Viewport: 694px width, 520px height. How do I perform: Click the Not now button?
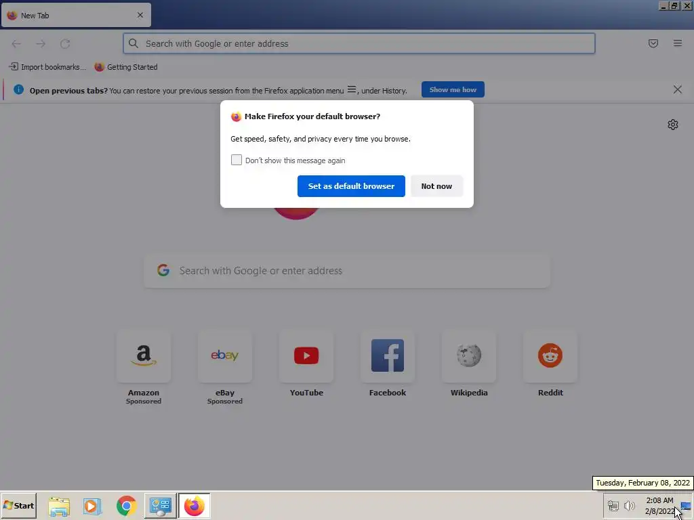436,186
